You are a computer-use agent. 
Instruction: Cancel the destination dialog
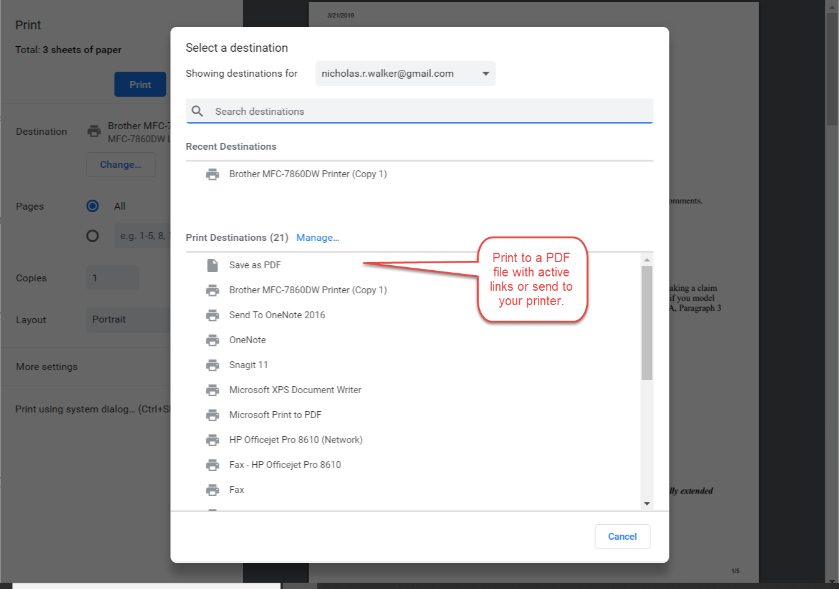click(x=622, y=537)
